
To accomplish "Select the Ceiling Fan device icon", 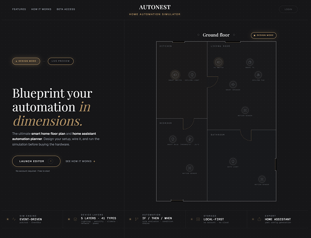I will coord(258,75).
